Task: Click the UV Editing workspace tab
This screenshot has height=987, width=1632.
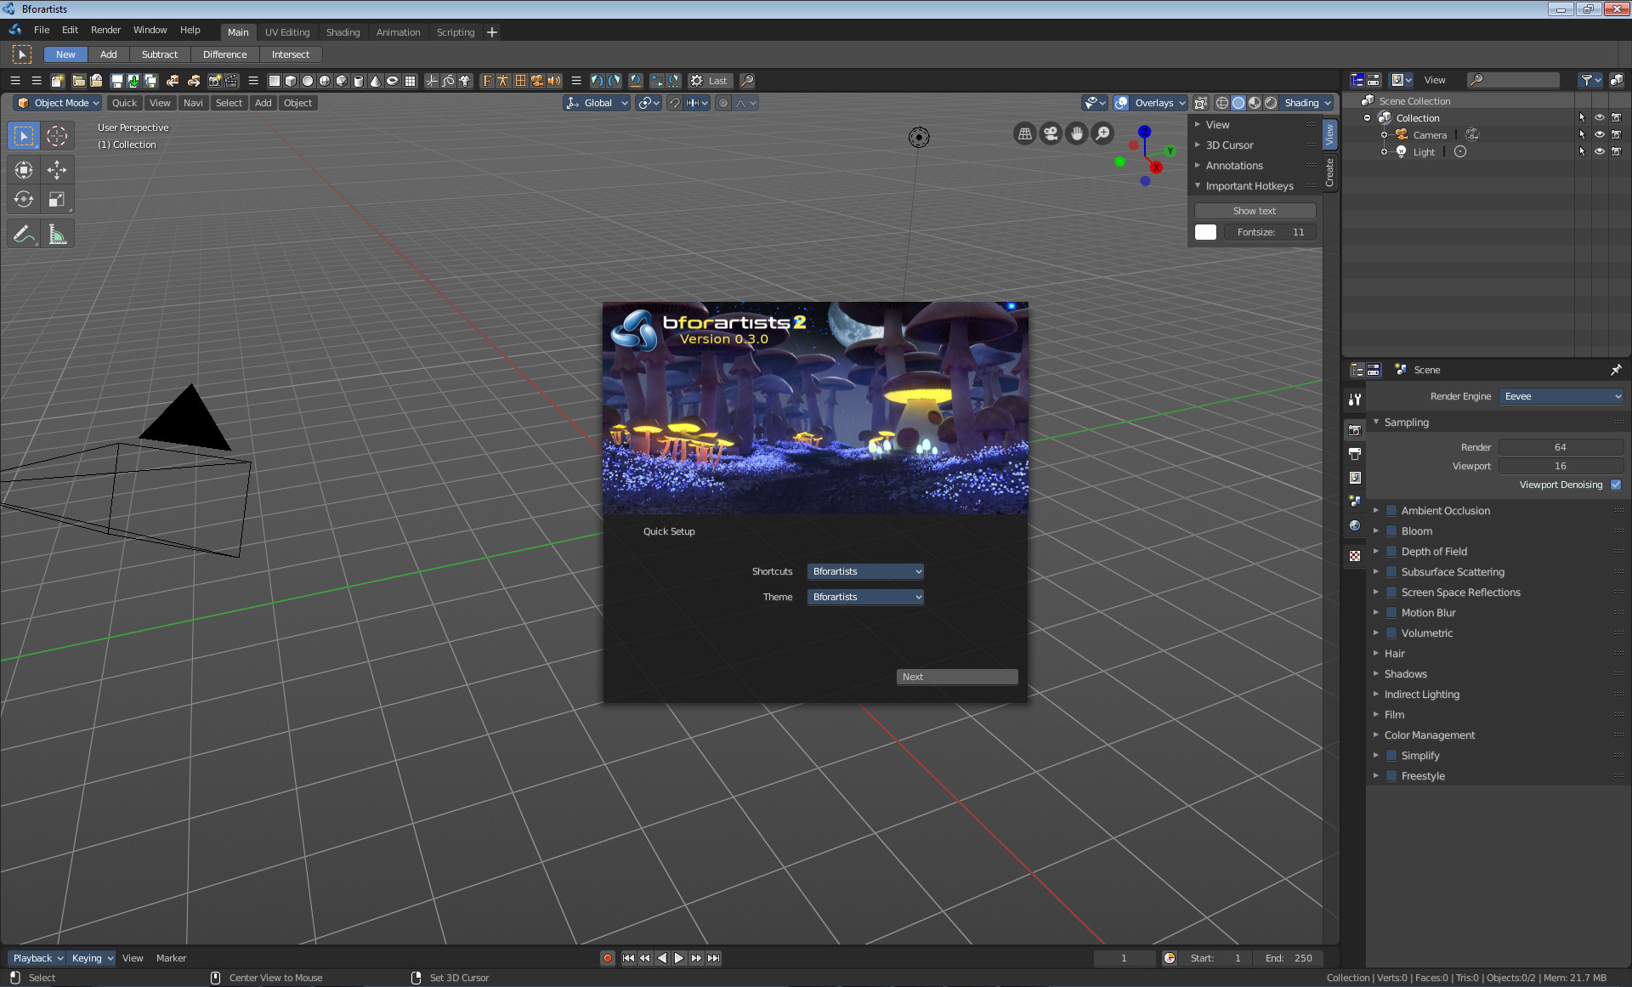Action: click(x=286, y=31)
